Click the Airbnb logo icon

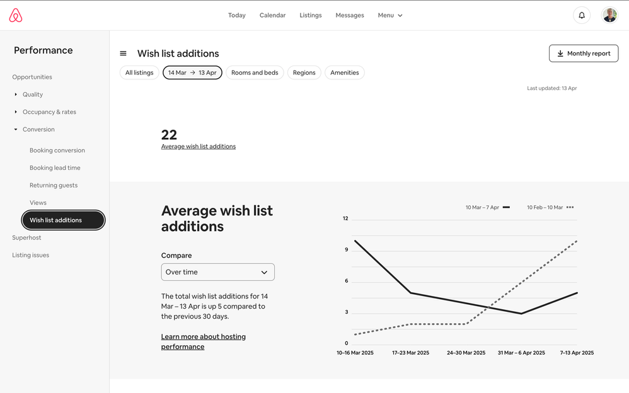pos(16,16)
